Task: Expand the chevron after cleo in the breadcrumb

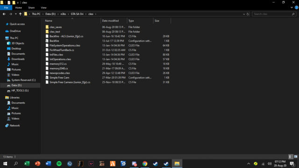Action: click(96, 14)
